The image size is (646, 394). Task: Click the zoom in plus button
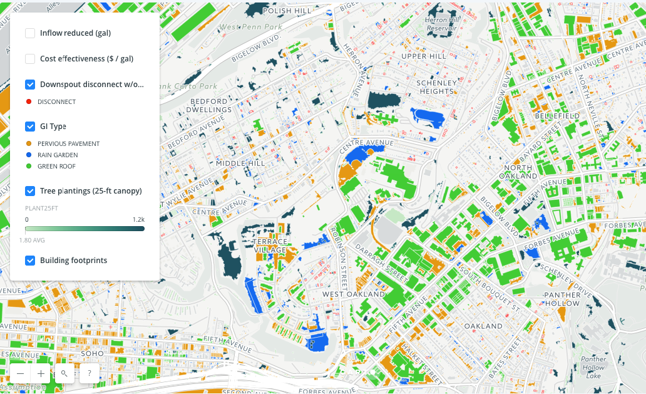click(41, 374)
